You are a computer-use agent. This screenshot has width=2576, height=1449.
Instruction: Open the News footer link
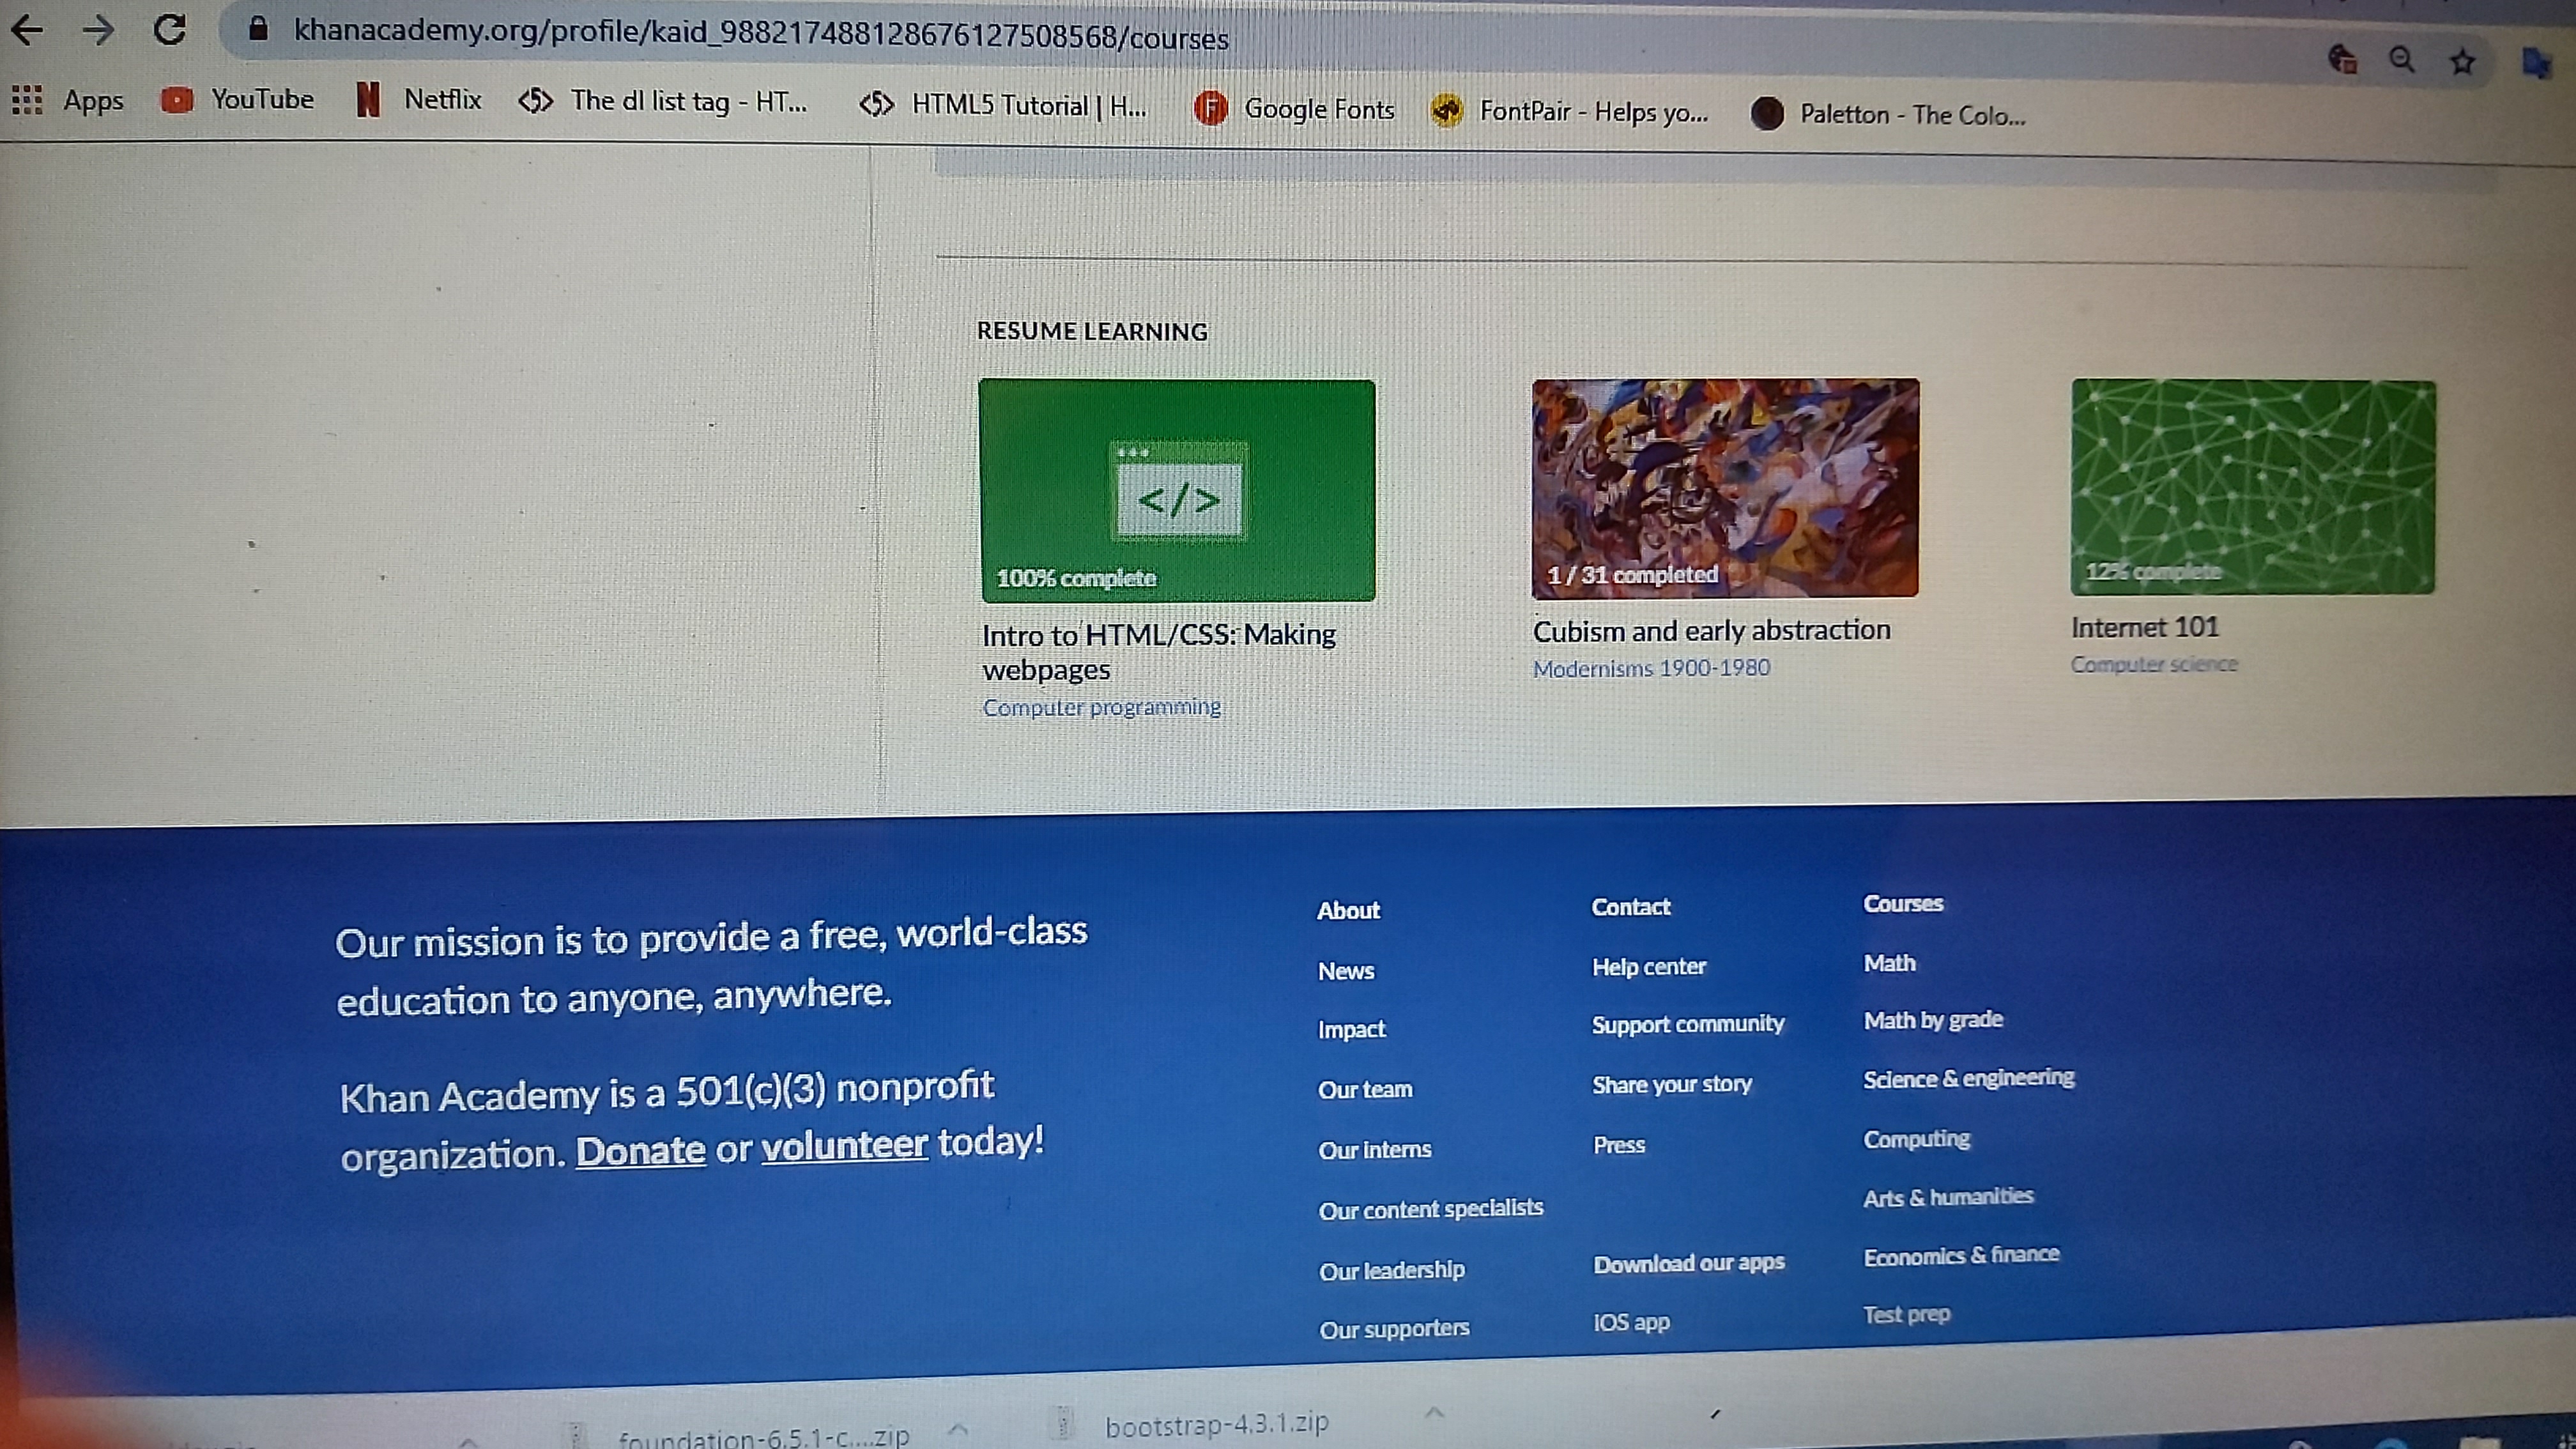click(x=1346, y=971)
